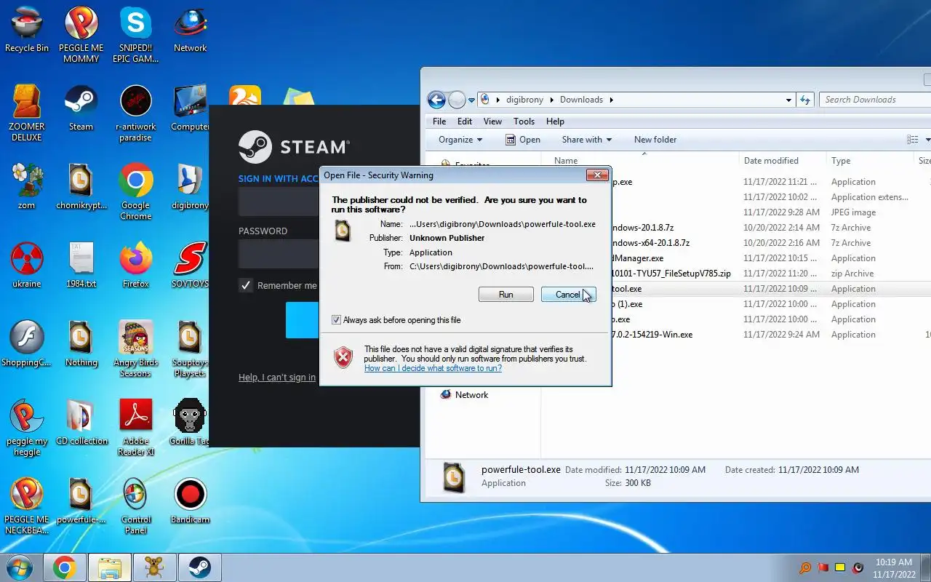The height and width of the screenshot is (582, 931).
Task: Click the Steam icon in the taskbar
Action: point(199,567)
